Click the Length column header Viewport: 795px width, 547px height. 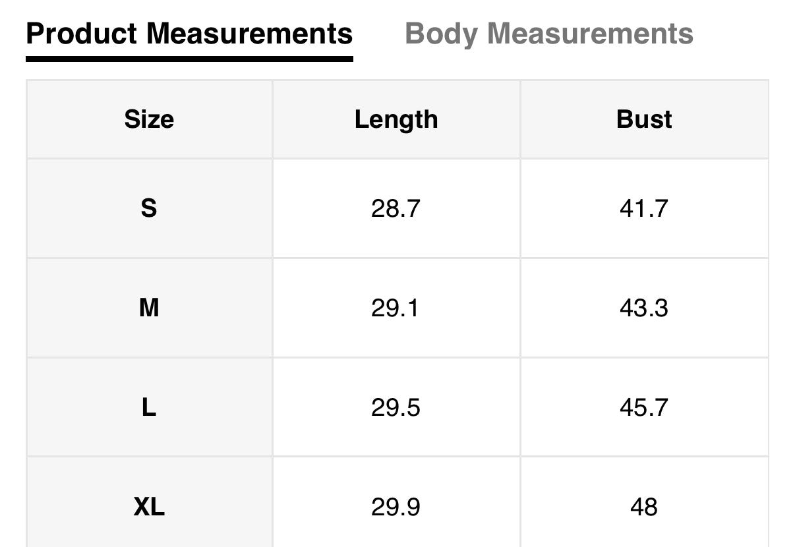396,119
